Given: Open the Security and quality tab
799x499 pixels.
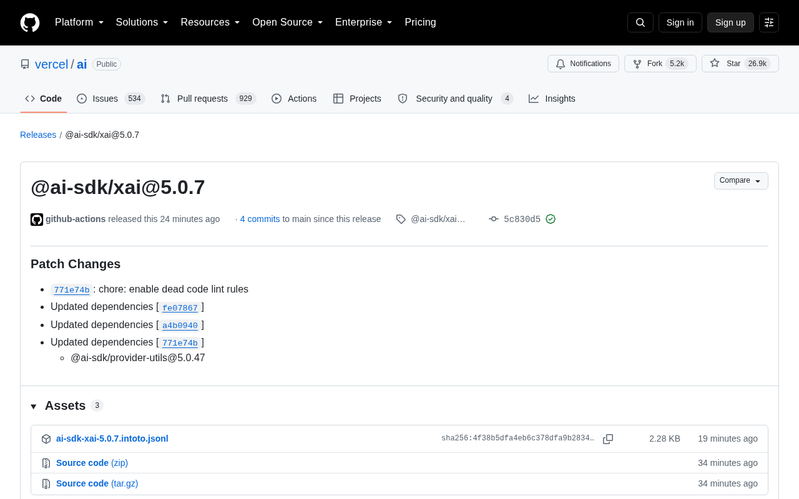Looking at the screenshot, I should [x=455, y=99].
